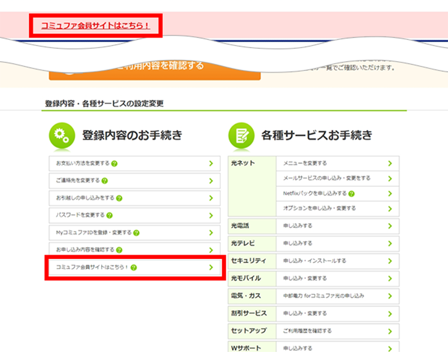
Task: Open セットアップ ご利用履歴を確認する
Action: pyautogui.click(x=338, y=331)
